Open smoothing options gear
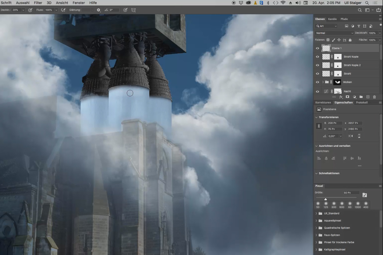The height and width of the screenshot is (255, 383). tap(98, 10)
